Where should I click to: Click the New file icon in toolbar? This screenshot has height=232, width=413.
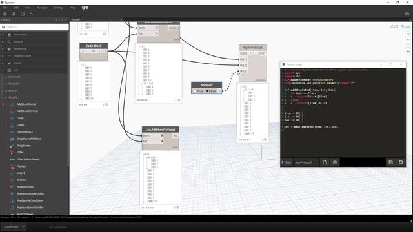click(x=5, y=14)
